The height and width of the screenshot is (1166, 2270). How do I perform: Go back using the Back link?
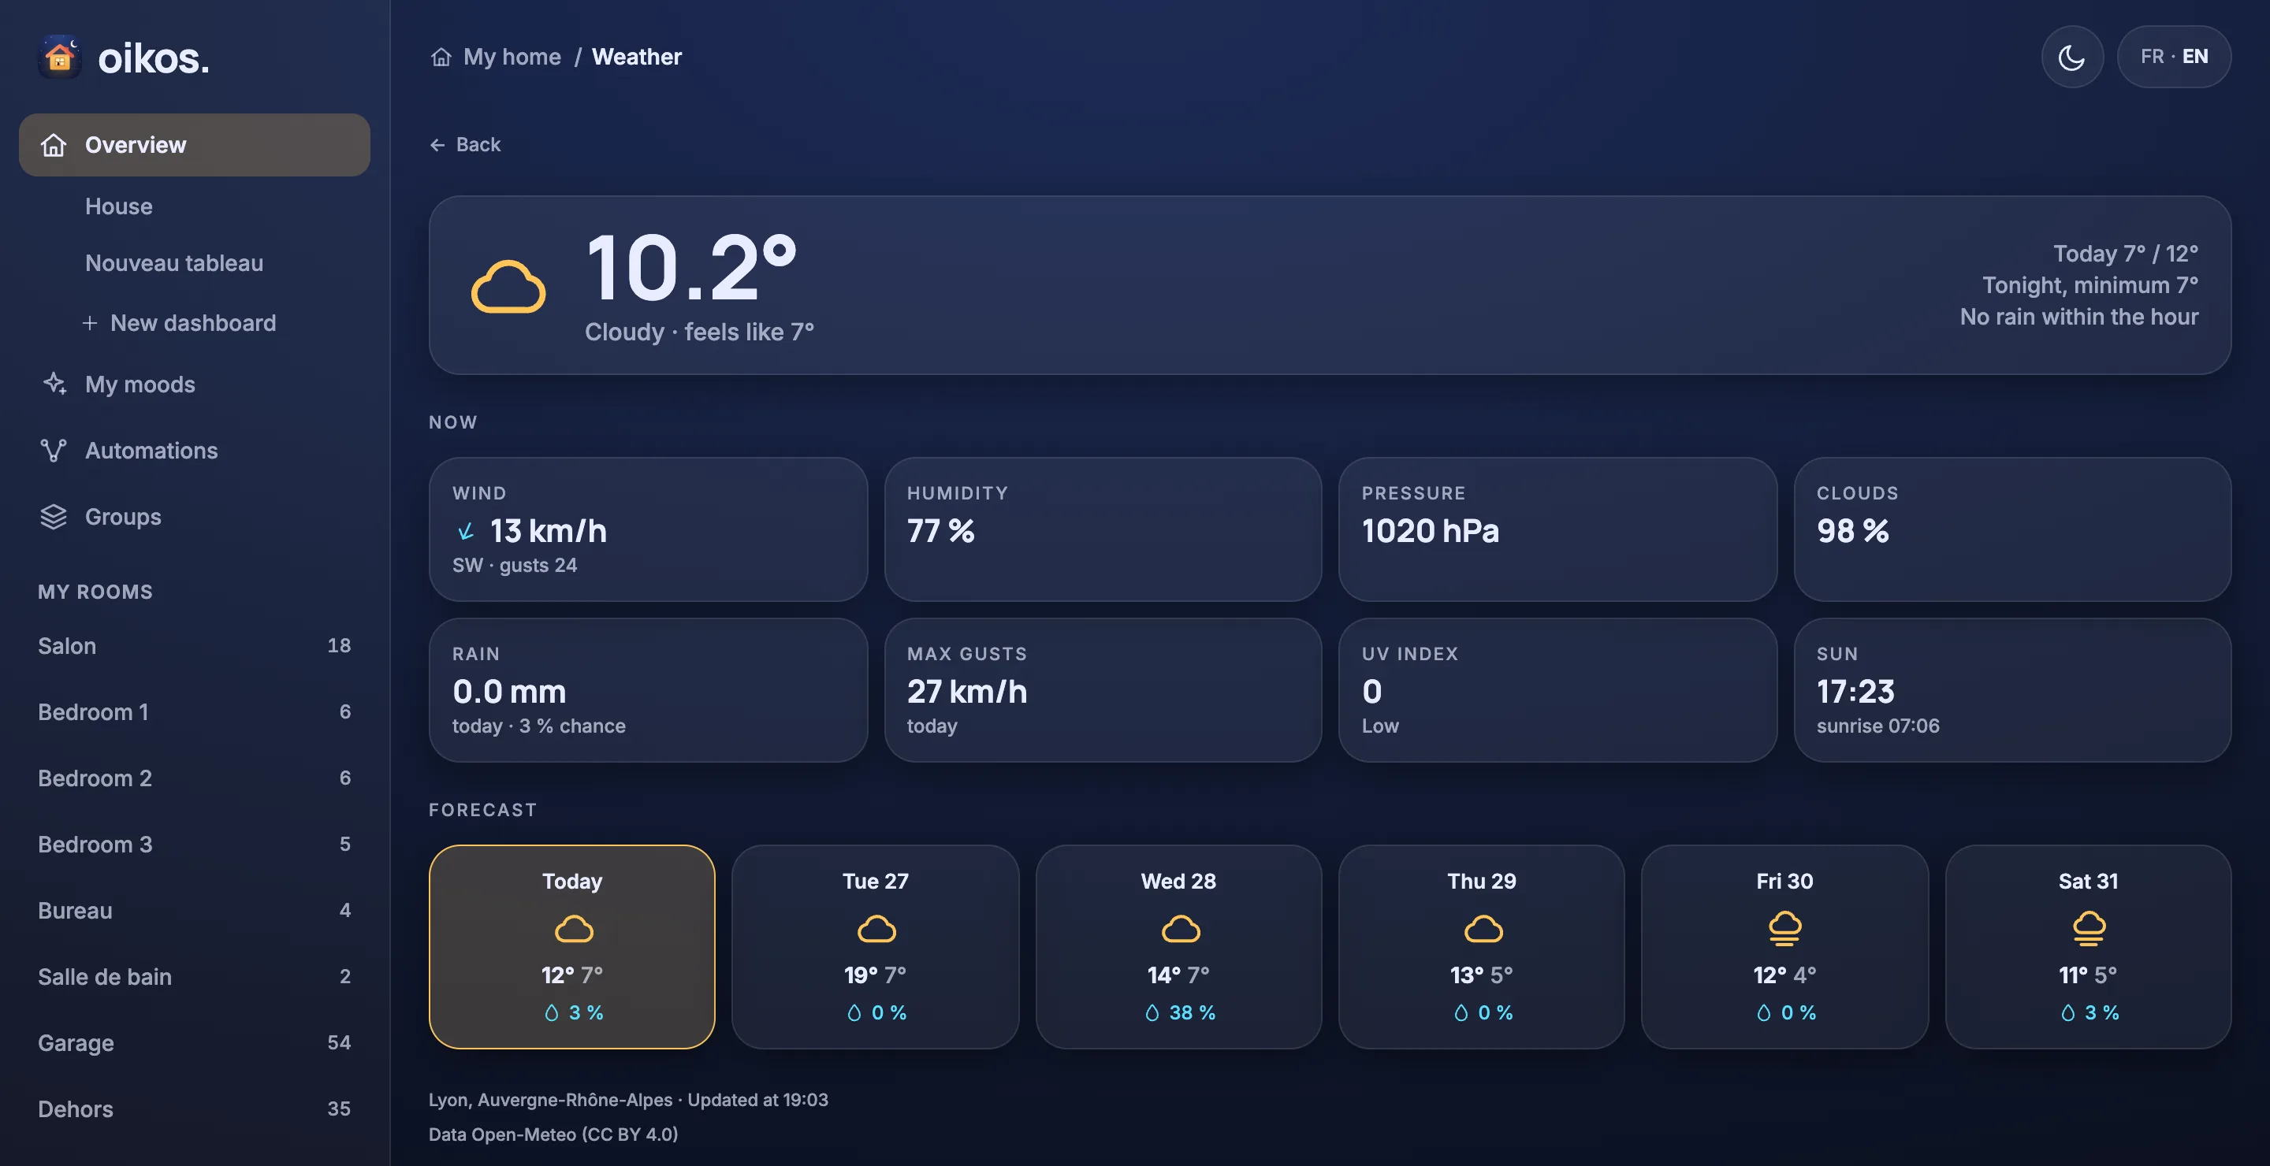tap(464, 144)
